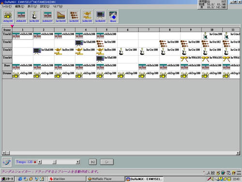This screenshot has width=242, height=182.
Task: Click the tempo slider thumb
Action: [x=54, y=162]
